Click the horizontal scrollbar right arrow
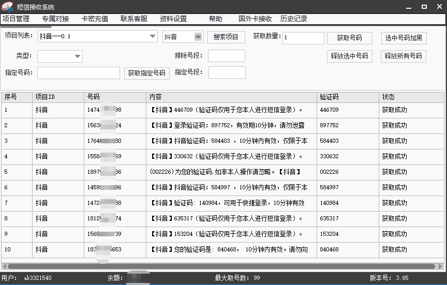The height and width of the screenshot is (285, 447). [x=440, y=266]
